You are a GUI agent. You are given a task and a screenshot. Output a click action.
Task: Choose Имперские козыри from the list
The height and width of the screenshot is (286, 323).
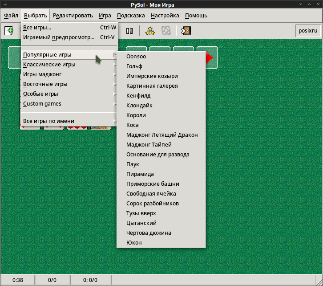point(161,76)
